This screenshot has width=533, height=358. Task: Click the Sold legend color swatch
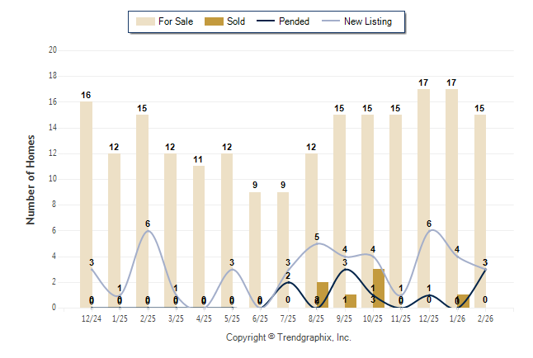[x=212, y=21]
